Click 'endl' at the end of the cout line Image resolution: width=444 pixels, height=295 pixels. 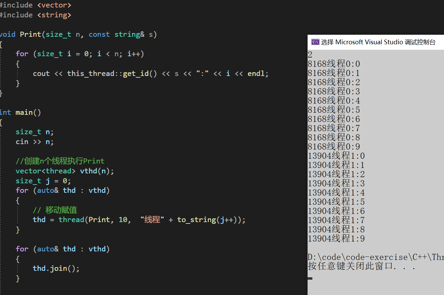tap(256, 74)
